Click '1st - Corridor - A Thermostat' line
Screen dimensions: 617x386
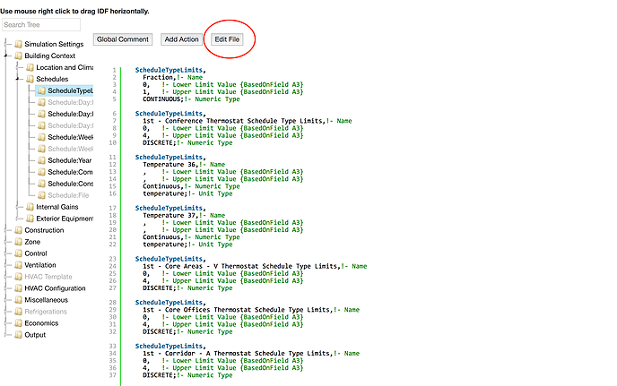[251, 354]
